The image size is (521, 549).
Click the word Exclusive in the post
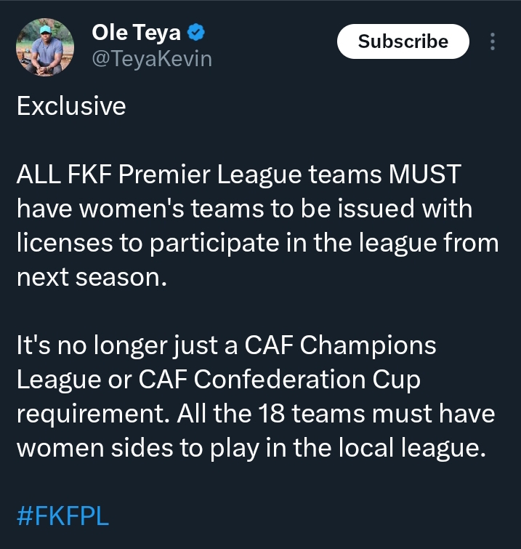tap(71, 105)
